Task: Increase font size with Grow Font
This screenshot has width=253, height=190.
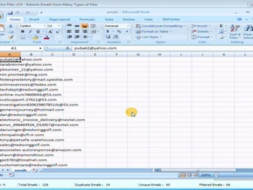Action: (50, 31)
